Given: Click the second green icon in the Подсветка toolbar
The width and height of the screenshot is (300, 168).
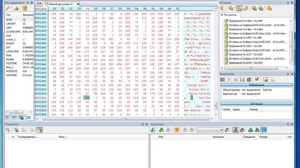Looking at the screenshot, I should [16, 130].
